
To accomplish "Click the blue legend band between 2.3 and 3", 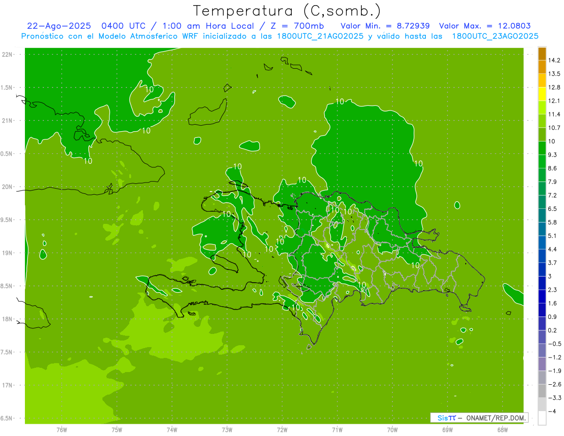I will 542,283.
